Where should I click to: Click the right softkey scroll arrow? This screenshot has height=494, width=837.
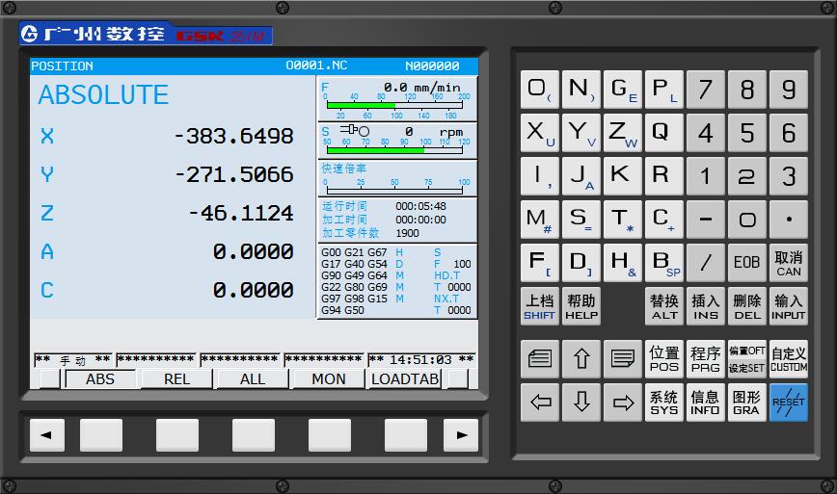point(461,435)
